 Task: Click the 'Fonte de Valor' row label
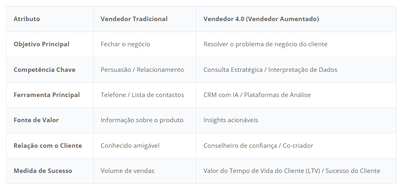pos(36,120)
